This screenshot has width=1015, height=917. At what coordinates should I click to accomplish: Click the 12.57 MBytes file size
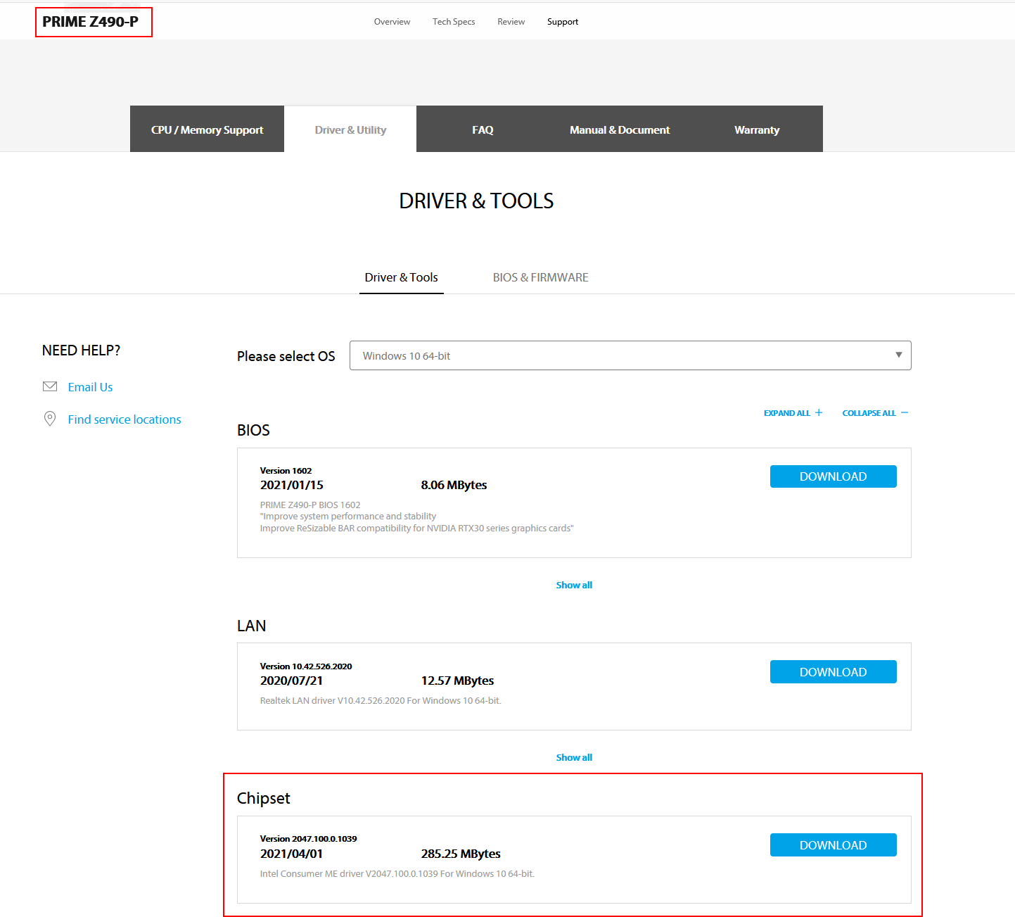457,681
